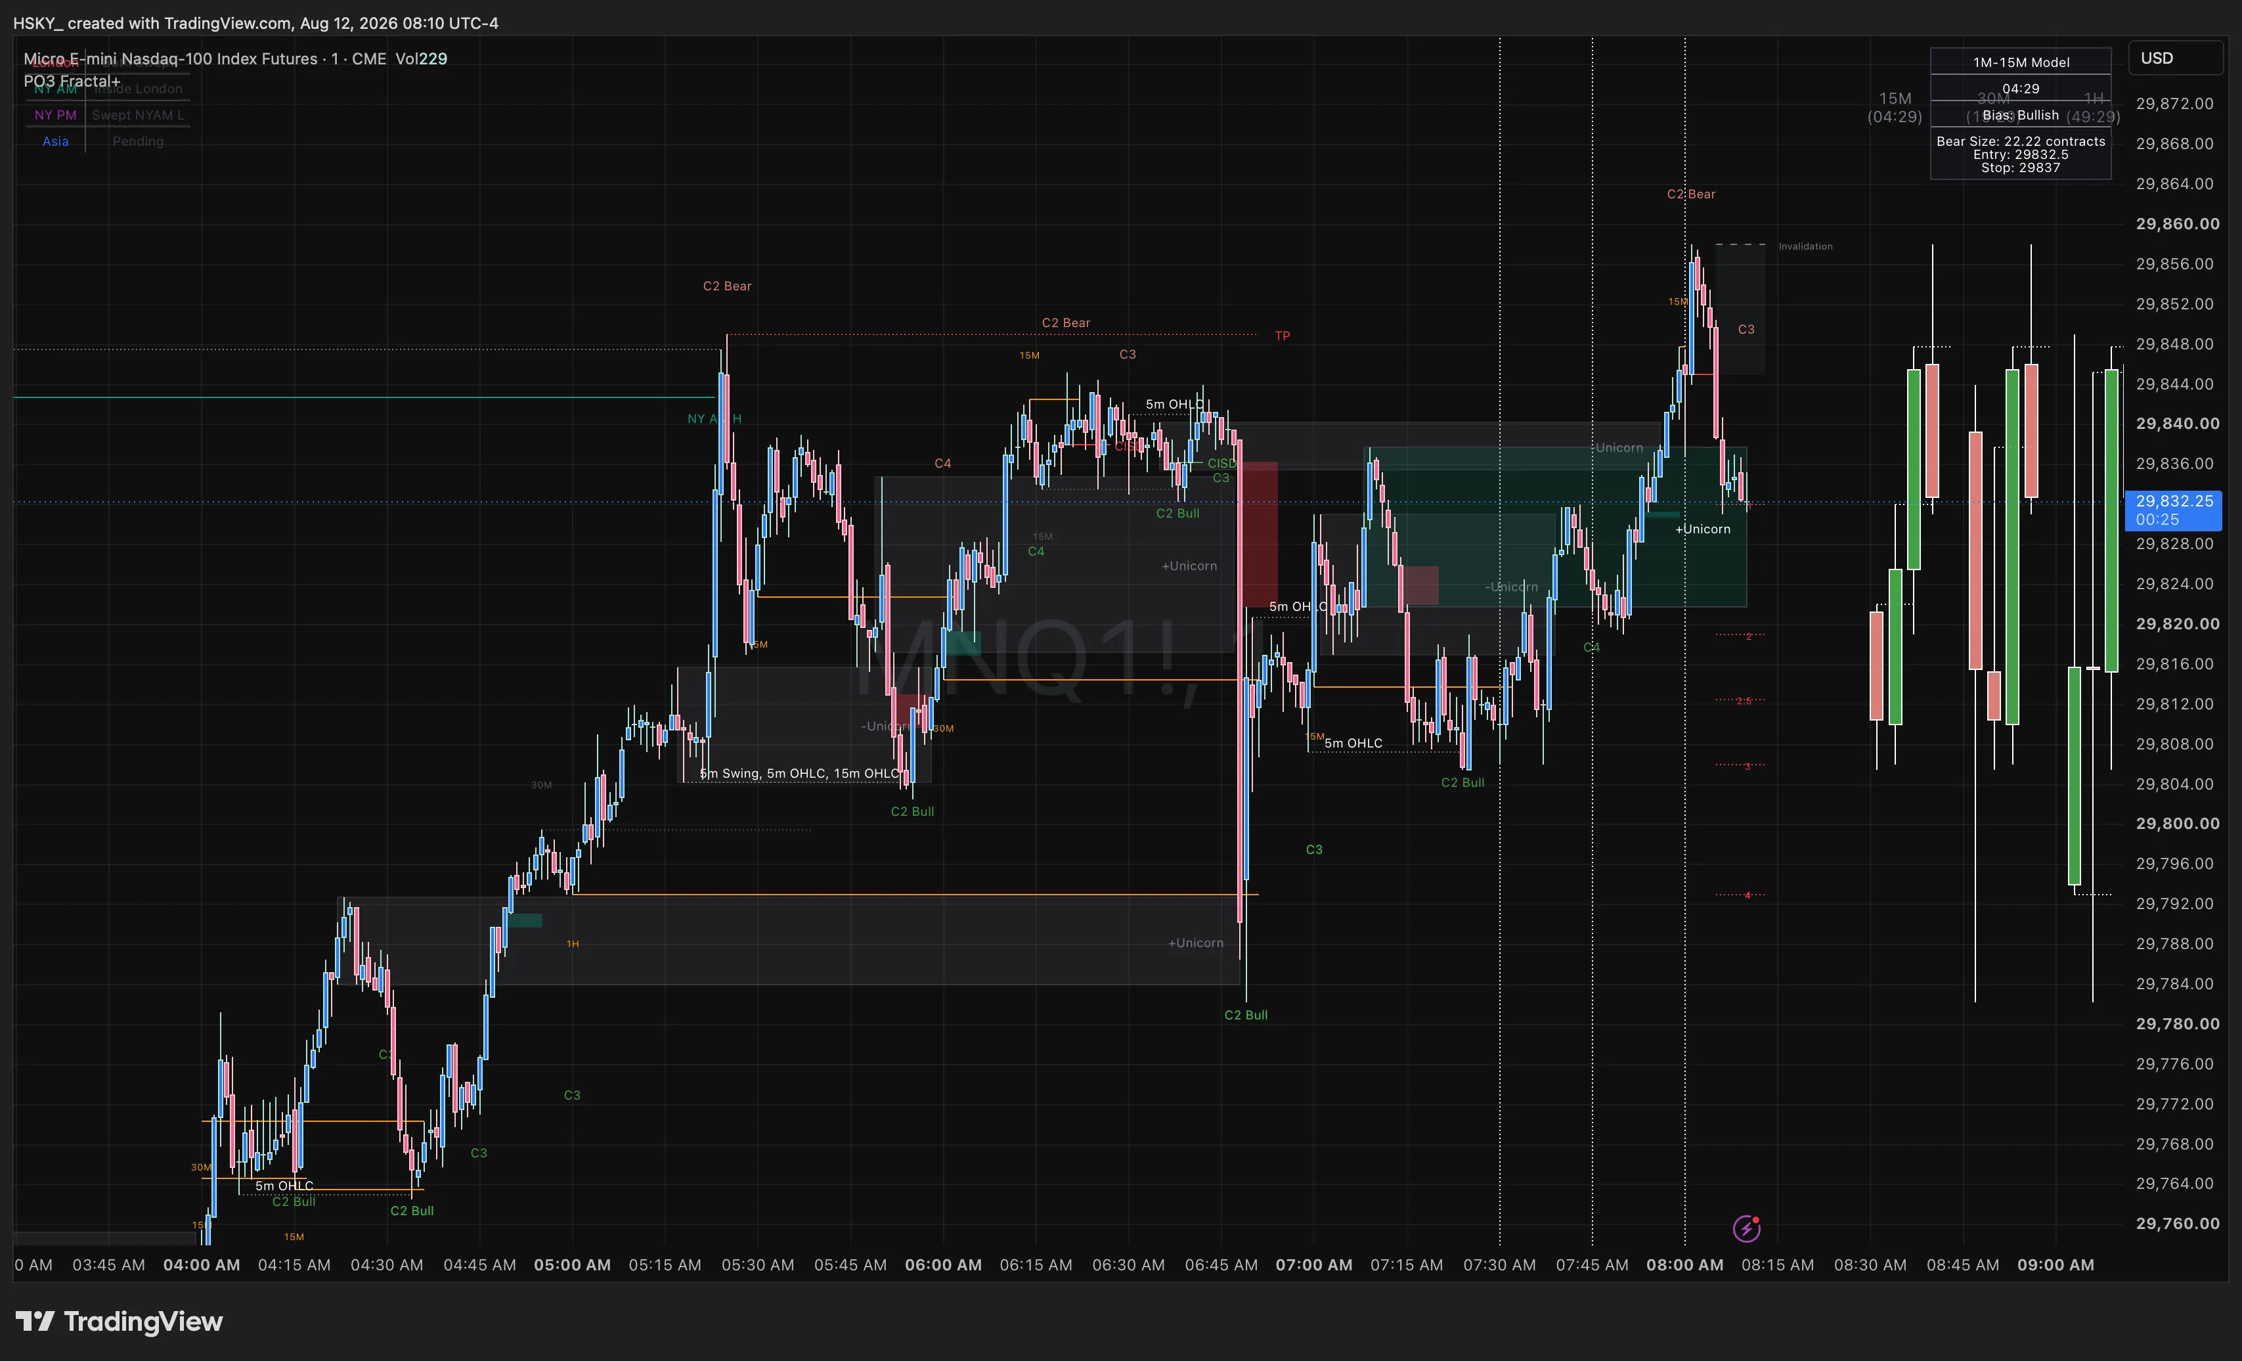
Task: Click the 04:00 AM time axis label
Action: 201,1264
